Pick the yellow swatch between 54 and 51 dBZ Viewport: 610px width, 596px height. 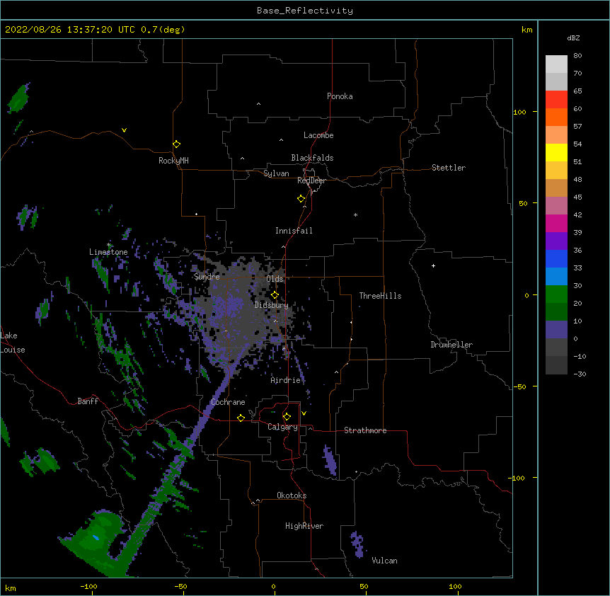click(x=556, y=152)
